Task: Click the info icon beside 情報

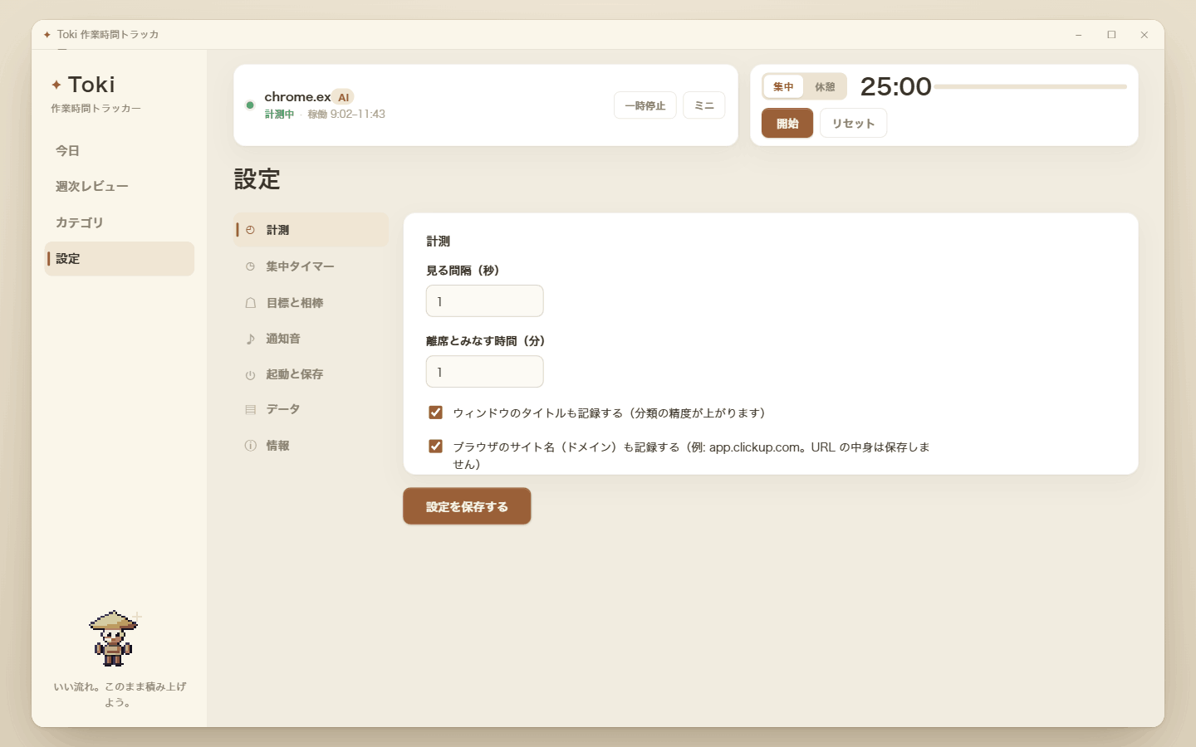Action: point(250,446)
